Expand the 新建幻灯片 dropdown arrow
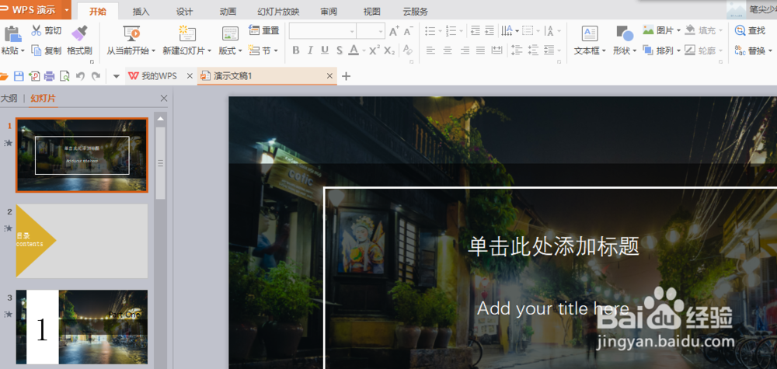The image size is (777, 369). (x=210, y=50)
